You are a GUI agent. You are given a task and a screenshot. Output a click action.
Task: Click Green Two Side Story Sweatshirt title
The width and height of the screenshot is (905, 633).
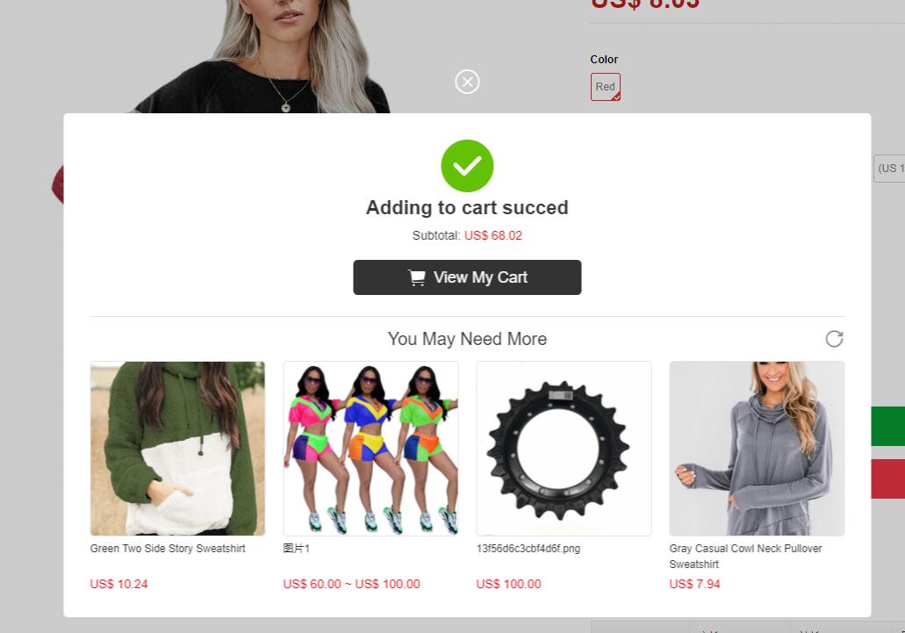tap(168, 548)
